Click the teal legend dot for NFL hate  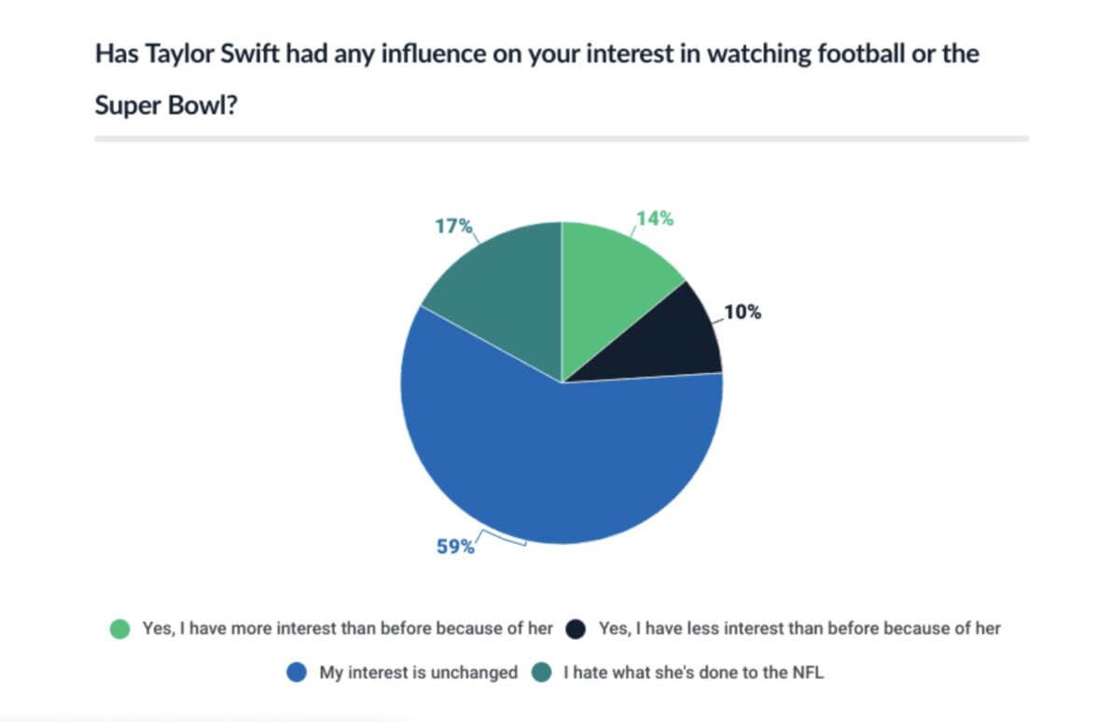[541, 673]
